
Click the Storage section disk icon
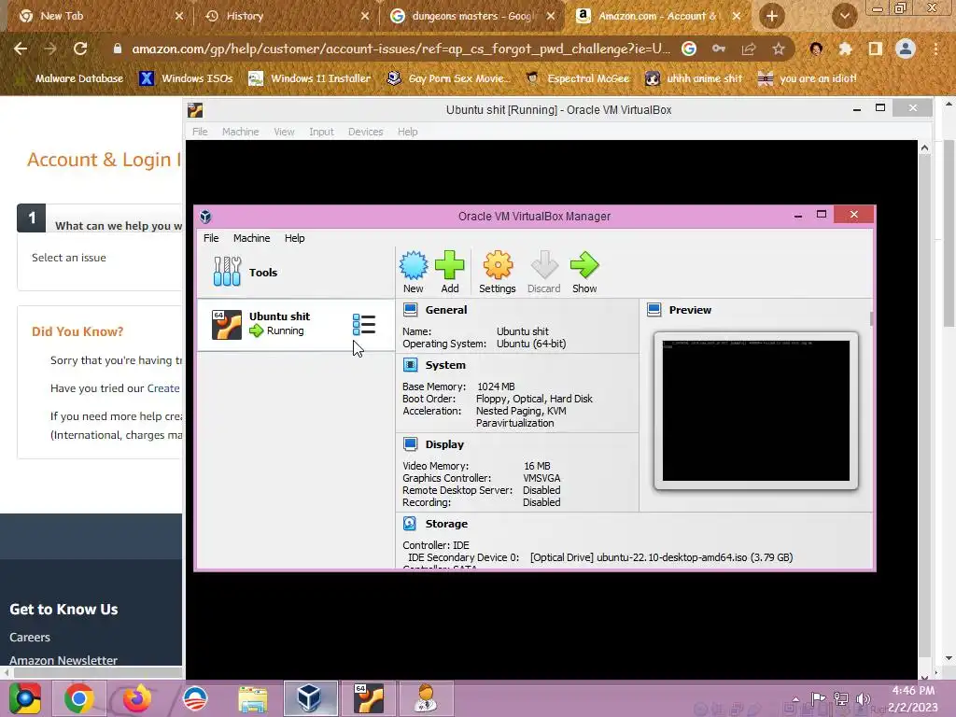(410, 523)
